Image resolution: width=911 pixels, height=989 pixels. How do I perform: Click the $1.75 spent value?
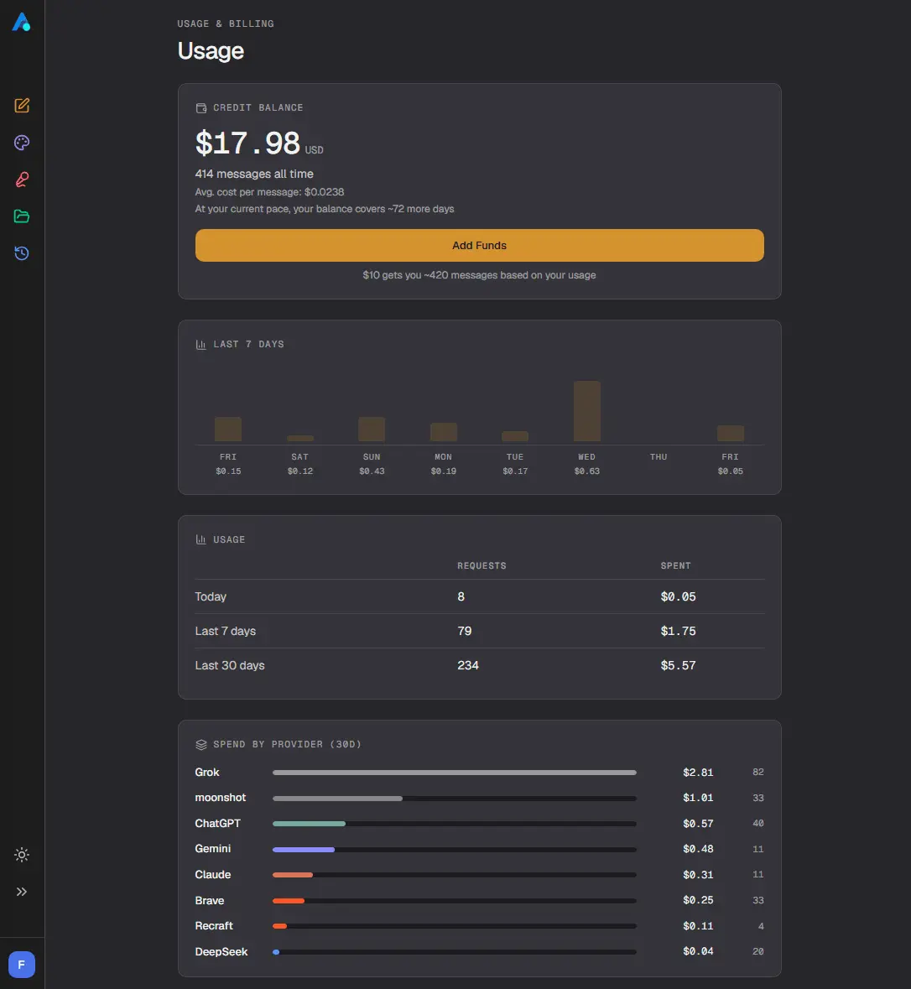click(x=678, y=631)
